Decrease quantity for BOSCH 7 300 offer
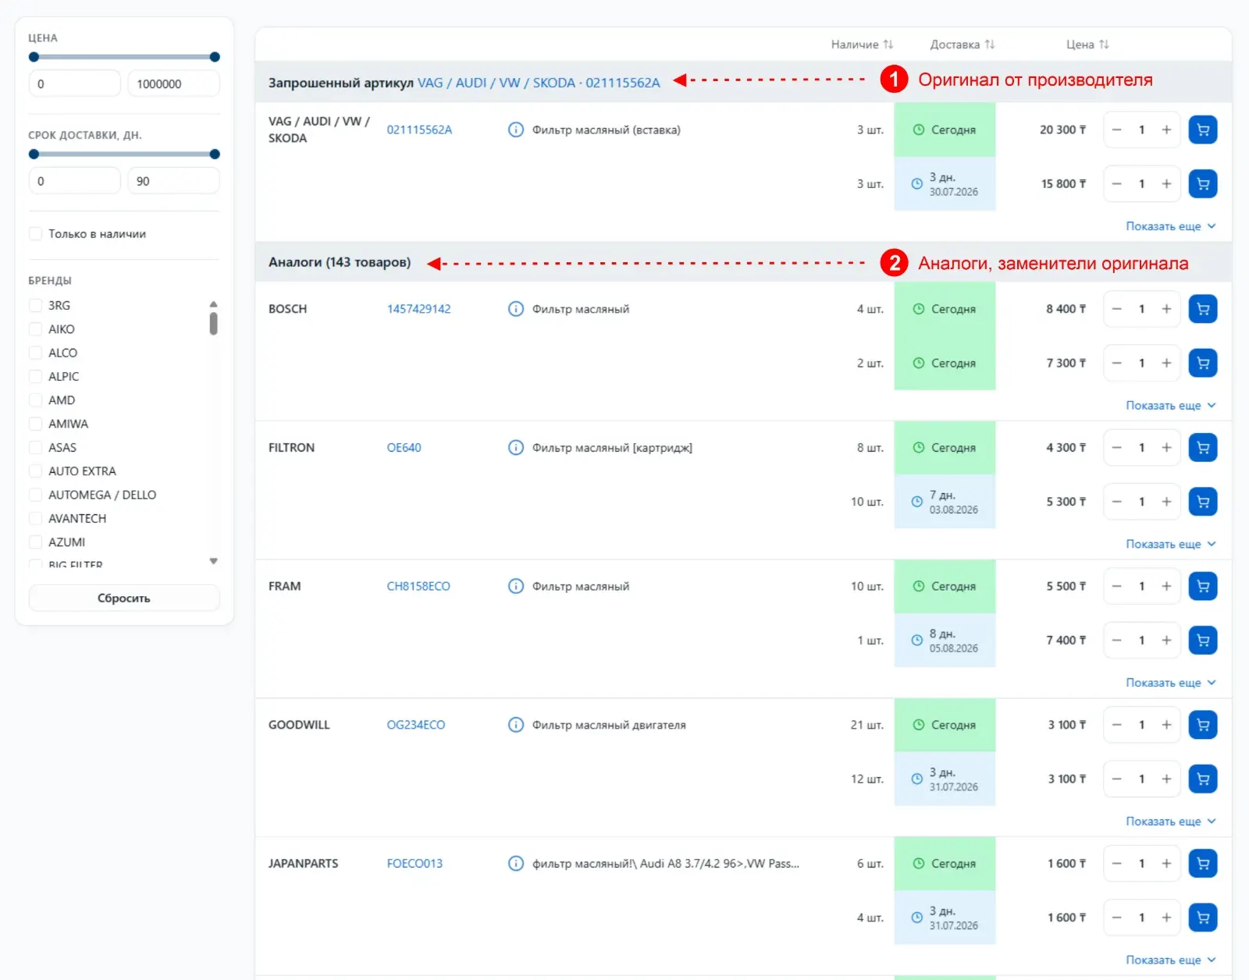The height and width of the screenshot is (980, 1249). (1117, 363)
